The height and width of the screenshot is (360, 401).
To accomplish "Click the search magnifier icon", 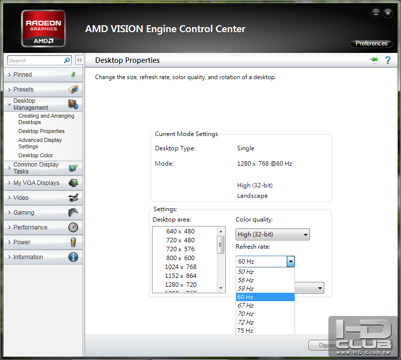I will click(x=67, y=60).
